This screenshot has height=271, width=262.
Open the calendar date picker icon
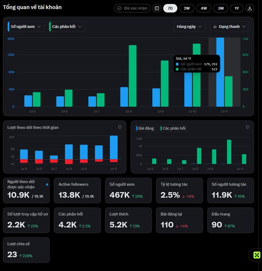coord(157,8)
